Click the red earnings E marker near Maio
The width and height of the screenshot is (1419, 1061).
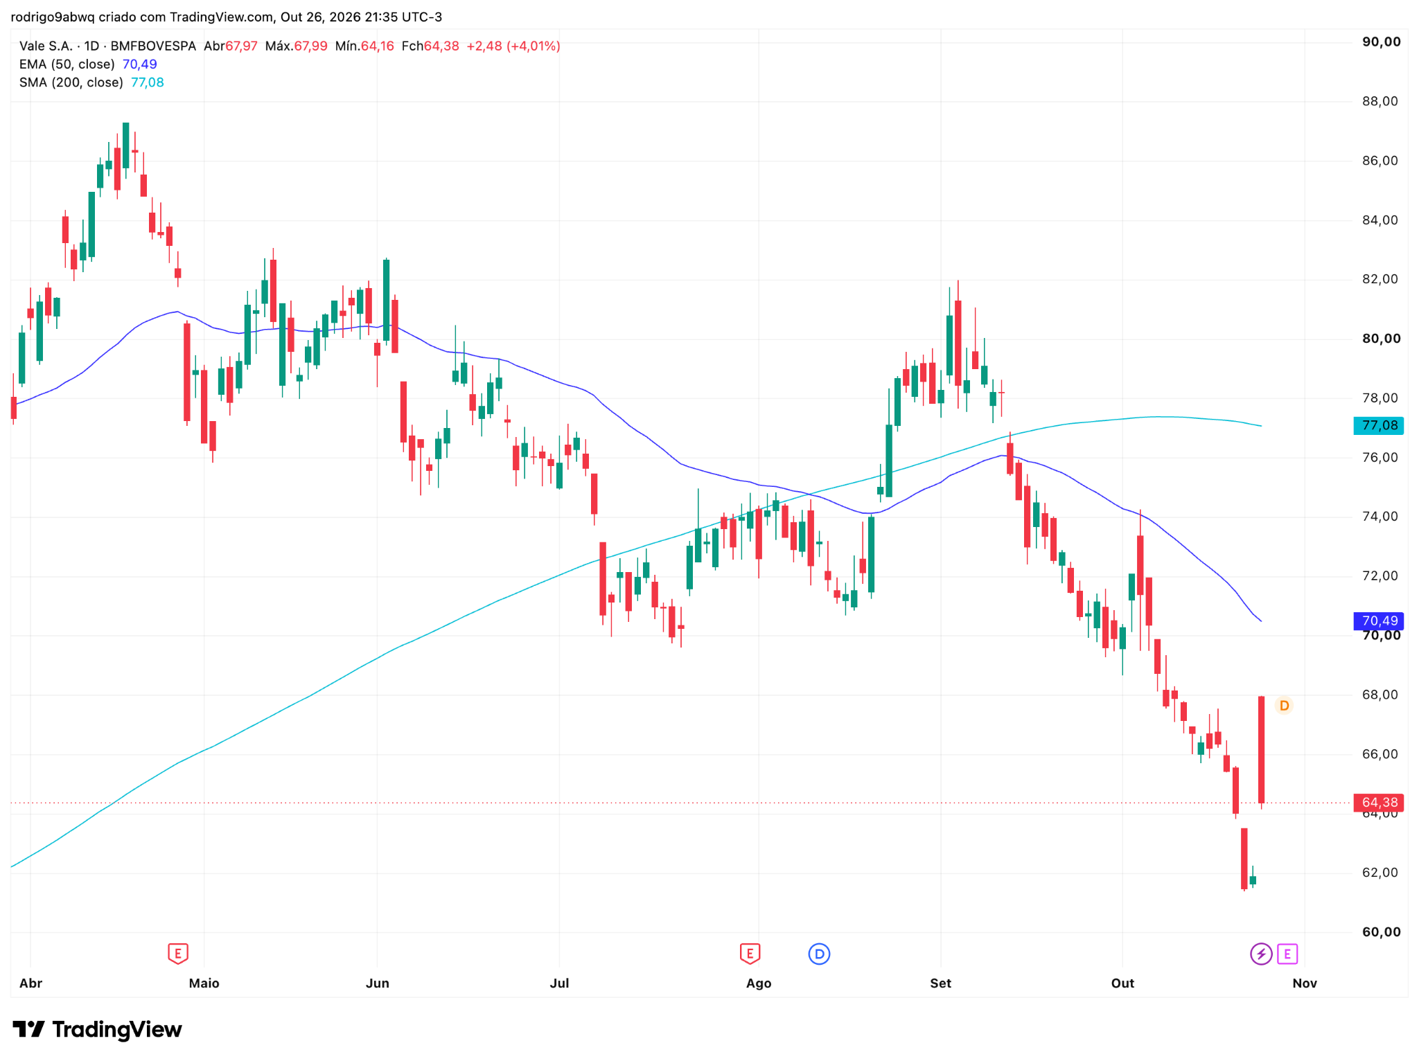click(178, 954)
